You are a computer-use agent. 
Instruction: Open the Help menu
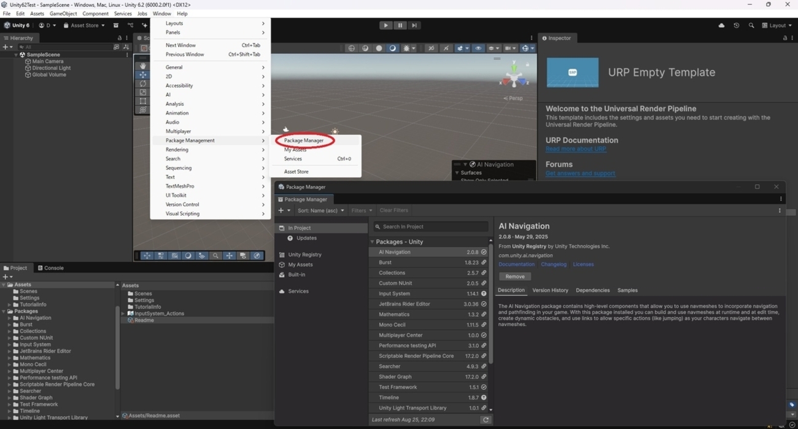pos(182,14)
